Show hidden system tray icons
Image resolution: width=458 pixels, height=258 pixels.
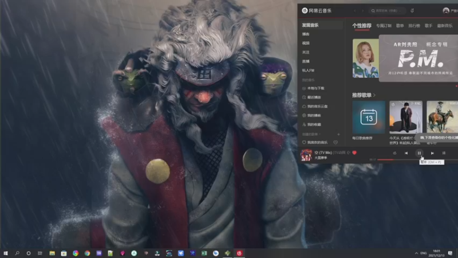(416, 253)
